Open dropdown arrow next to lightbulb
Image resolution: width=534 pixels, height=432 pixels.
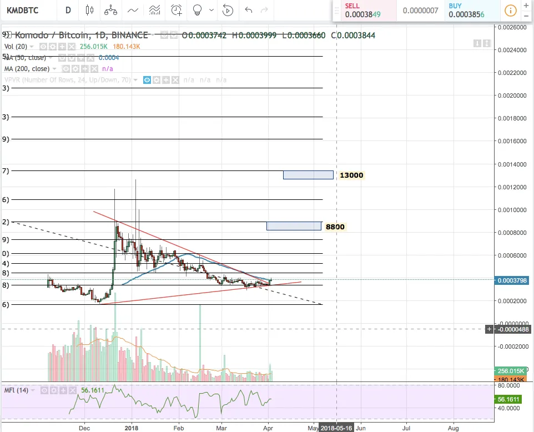[211, 10]
